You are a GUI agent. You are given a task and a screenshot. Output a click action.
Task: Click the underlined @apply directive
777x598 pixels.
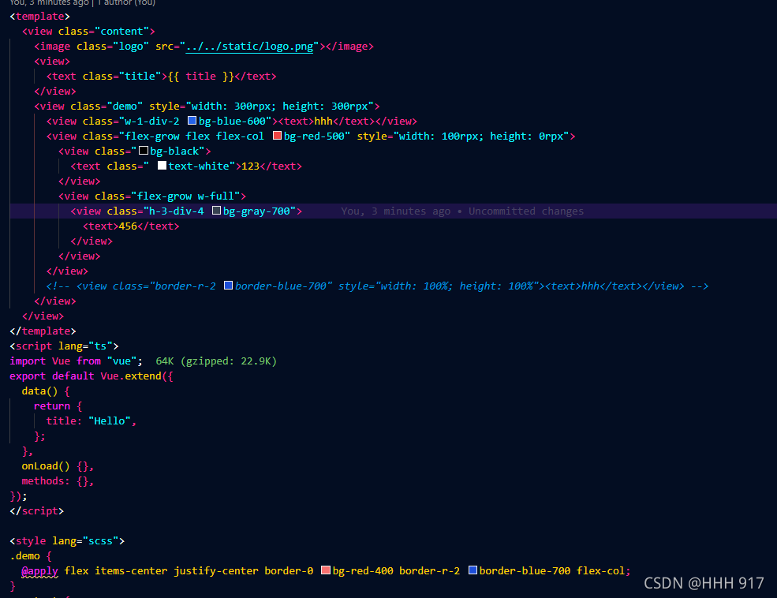[39, 570]
